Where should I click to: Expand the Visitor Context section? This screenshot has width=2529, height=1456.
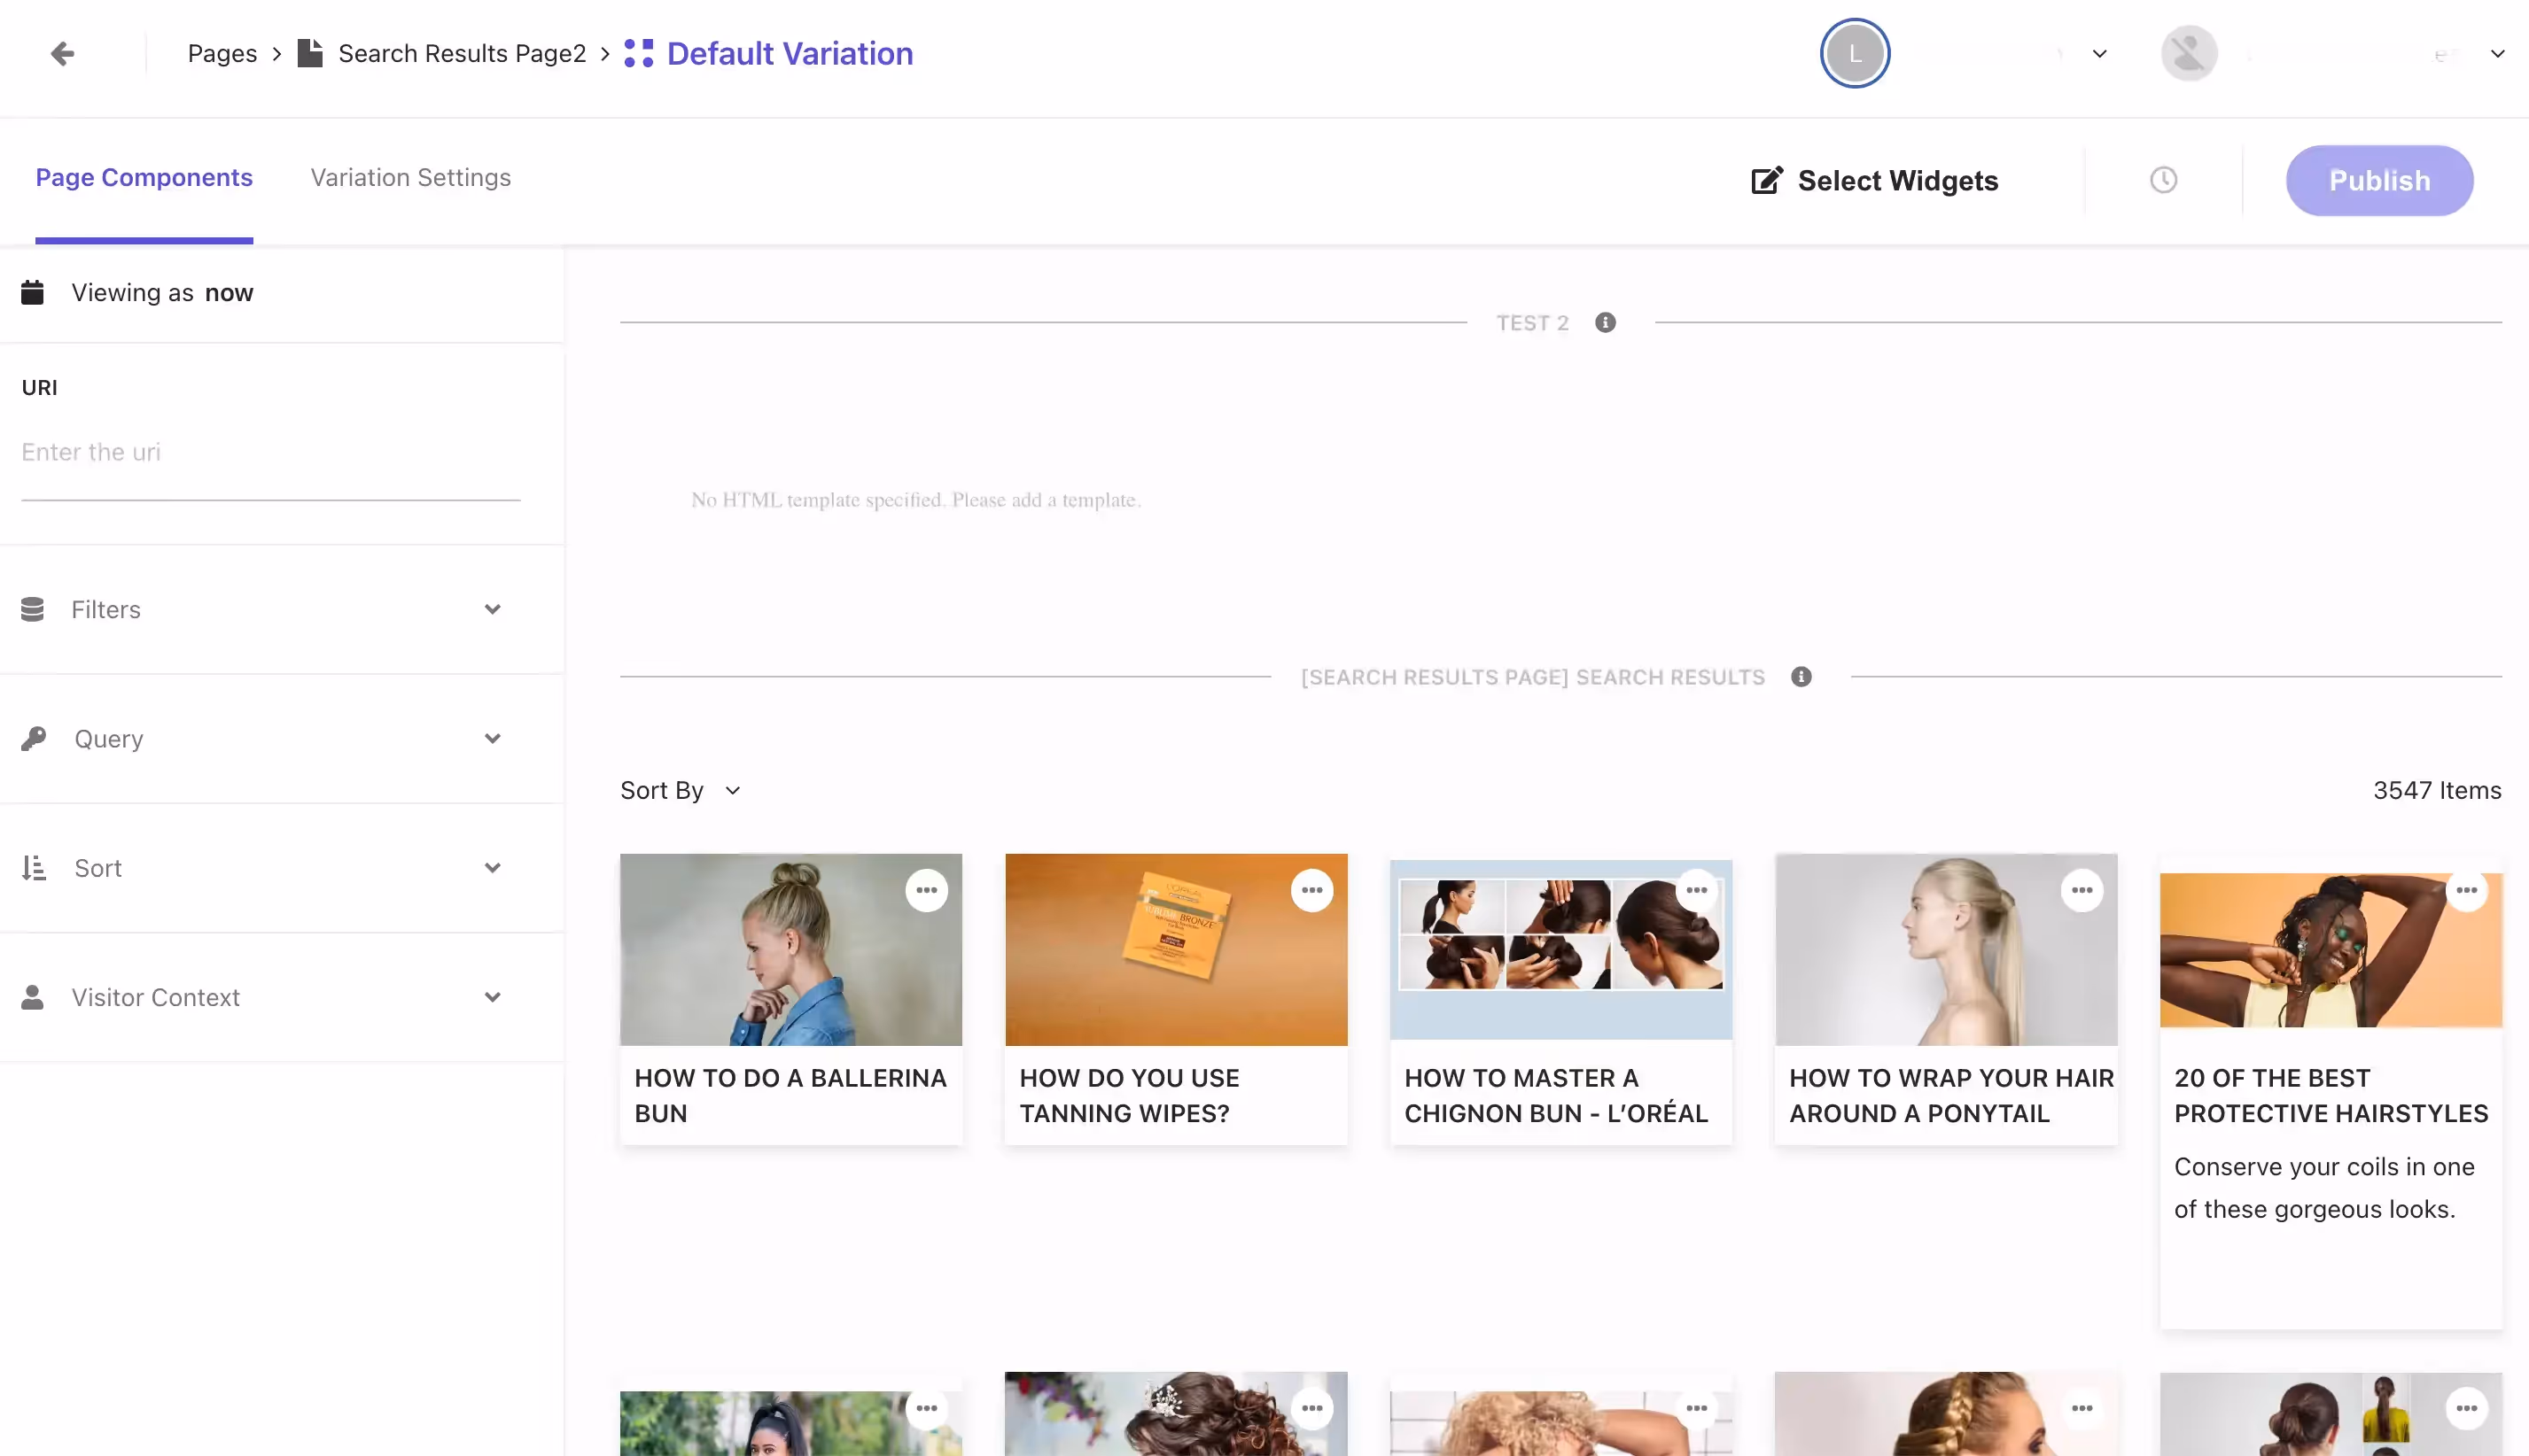click(492, 997)
